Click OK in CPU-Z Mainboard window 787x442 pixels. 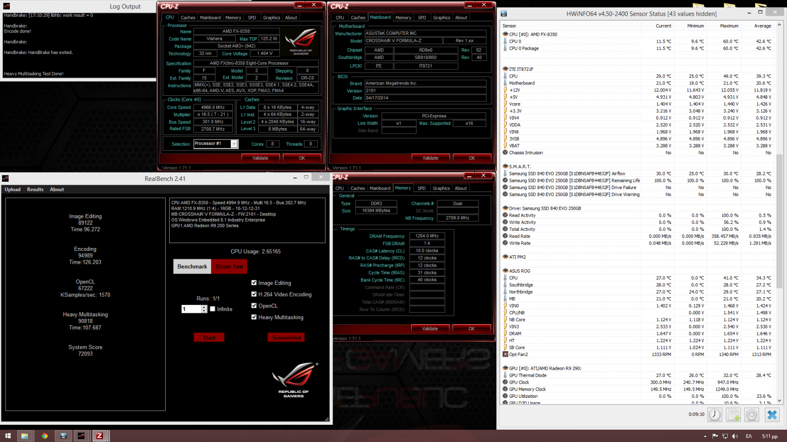click(x=472, y=158)
